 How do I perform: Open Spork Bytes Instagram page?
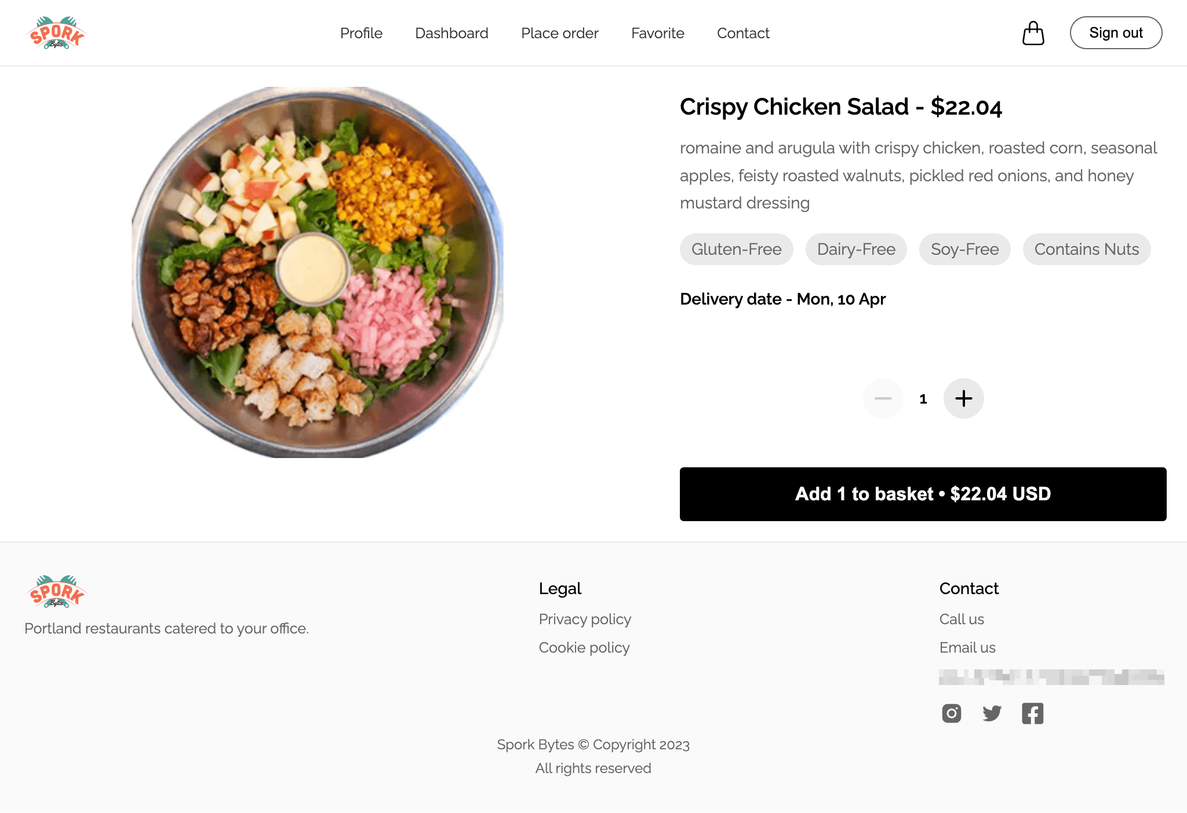pyautogui.click(x=951, y=713)
